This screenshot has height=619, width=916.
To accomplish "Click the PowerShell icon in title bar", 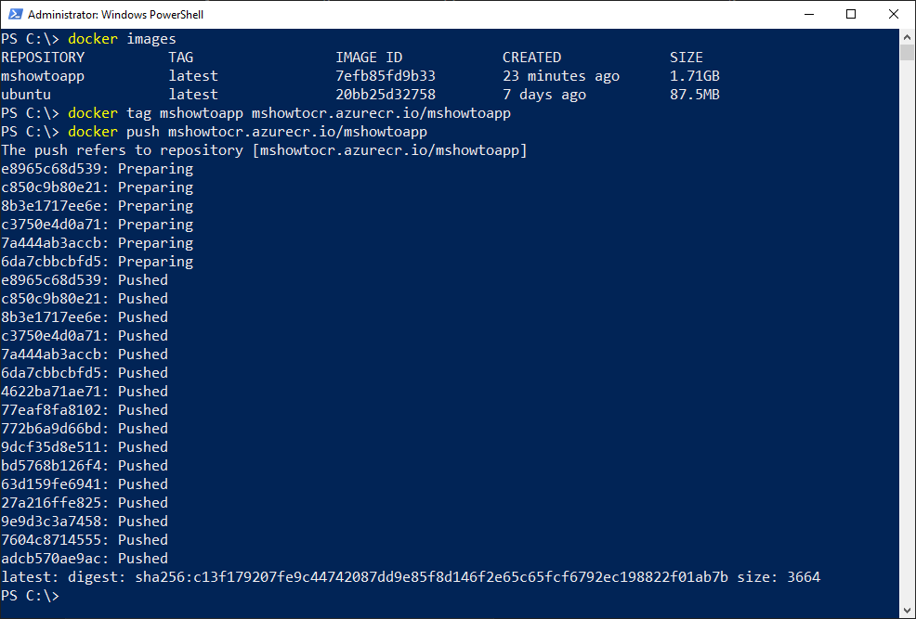I will (x=15, y=14).
